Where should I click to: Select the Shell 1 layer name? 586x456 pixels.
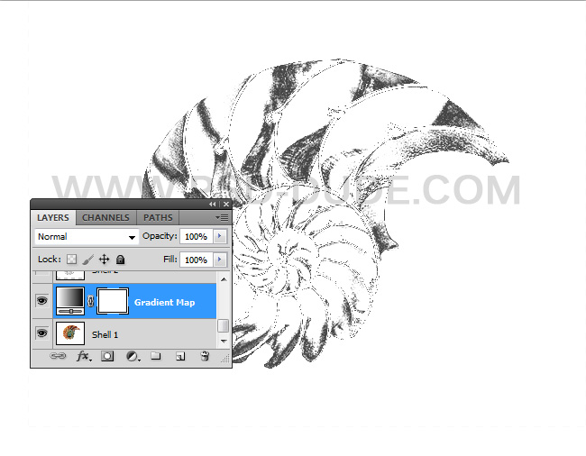point(105,334)
